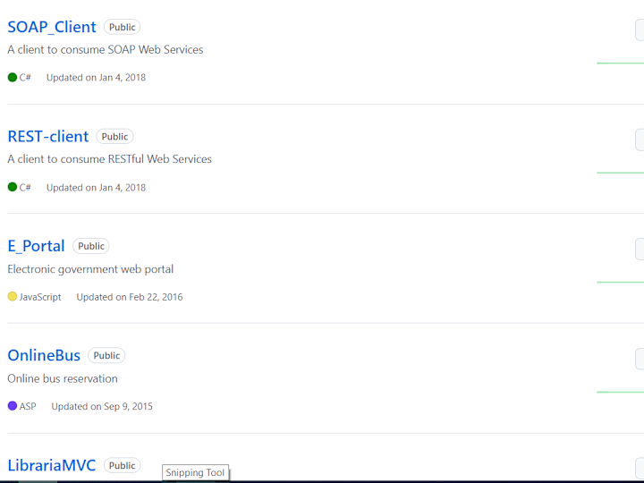Click the Public badge beside SOAP_Client
Viewport: 644px width, 483px height.
click(x=122, y=27)
